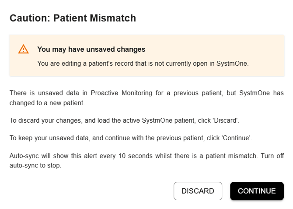Click the orange warning triangle icon
Image resolution: width=293 pixels, height=209 pixels.
23,49
